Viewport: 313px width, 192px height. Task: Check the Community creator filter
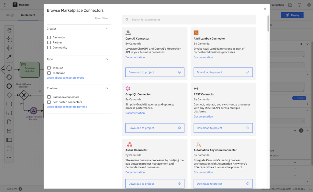tap(49, 48)
